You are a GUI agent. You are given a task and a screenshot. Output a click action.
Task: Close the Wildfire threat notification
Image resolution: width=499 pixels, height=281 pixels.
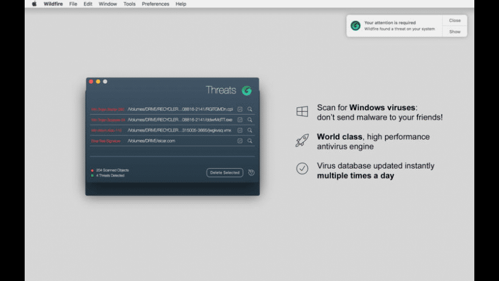pyautogui.click(x=455, y=21)
